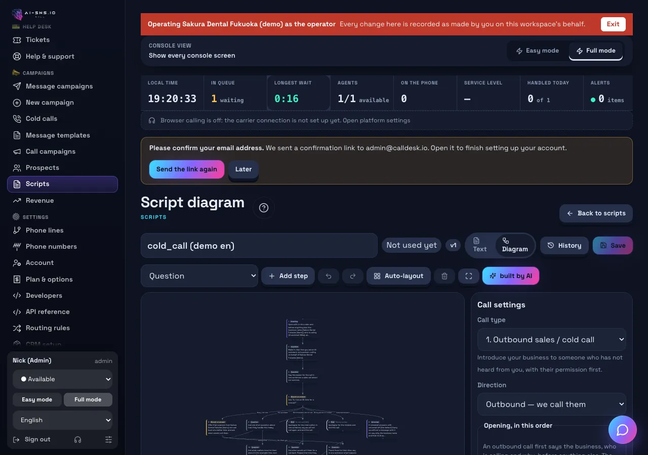Go to Prospects list
Viewport: 648px width, 455px height.
[63, 167]
